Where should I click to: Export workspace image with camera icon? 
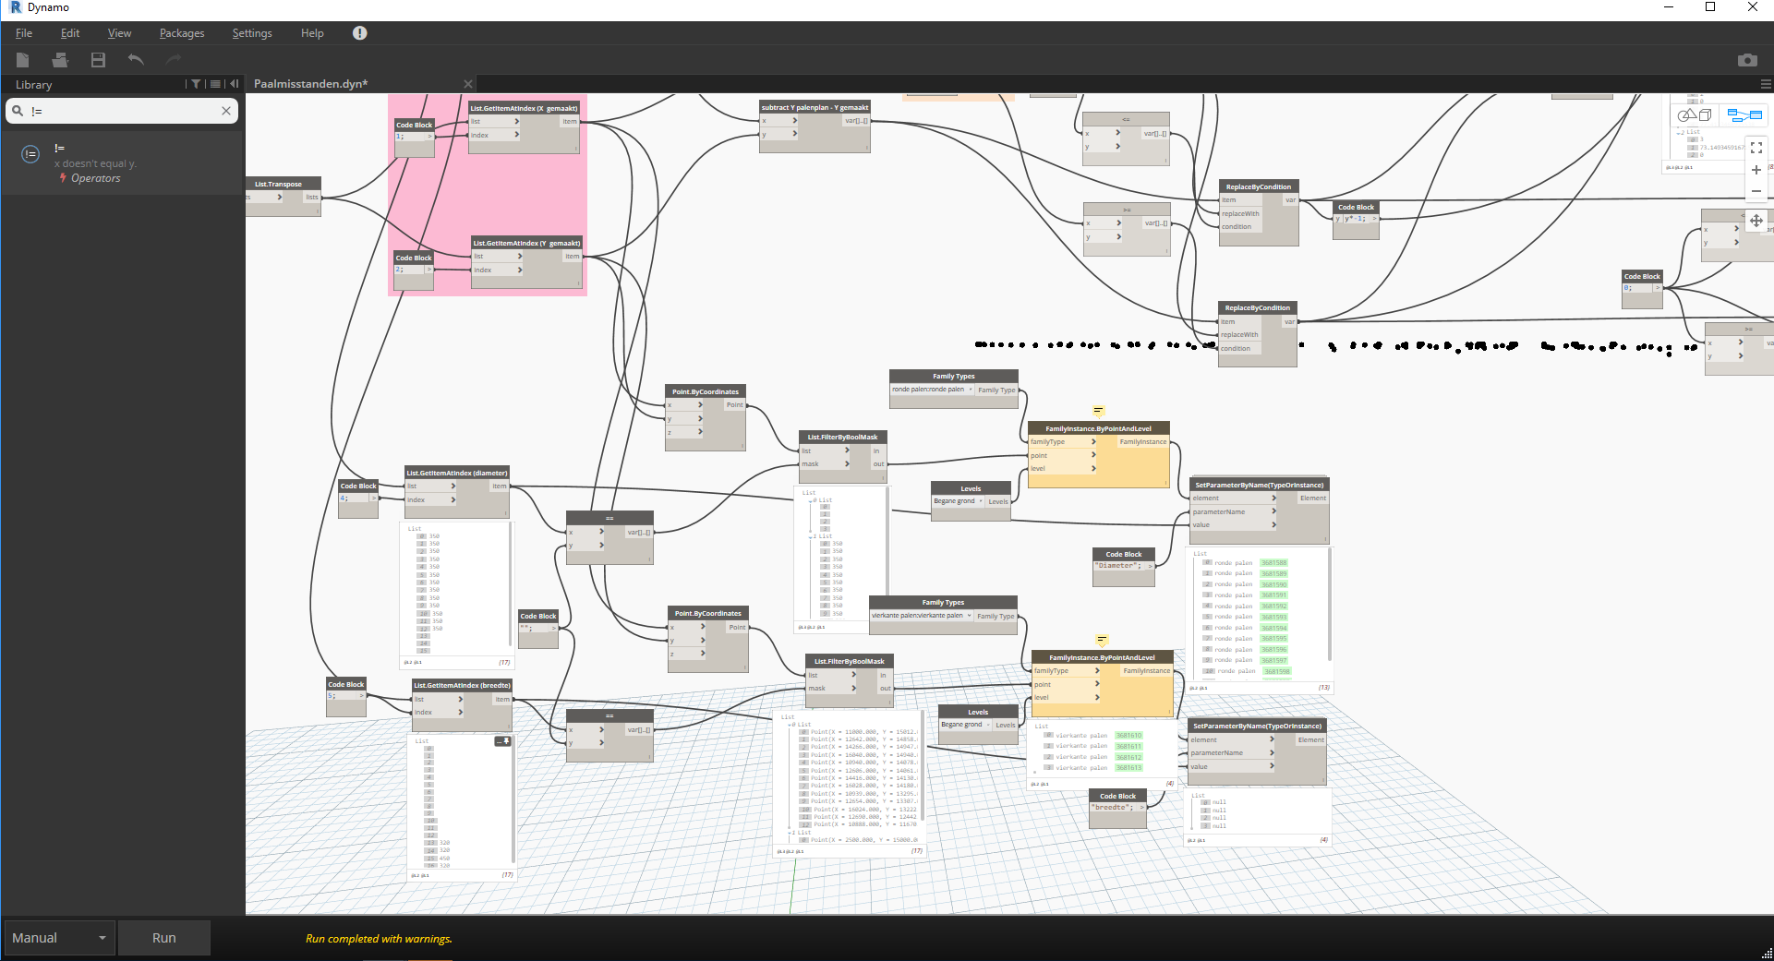click(1747, 60)
